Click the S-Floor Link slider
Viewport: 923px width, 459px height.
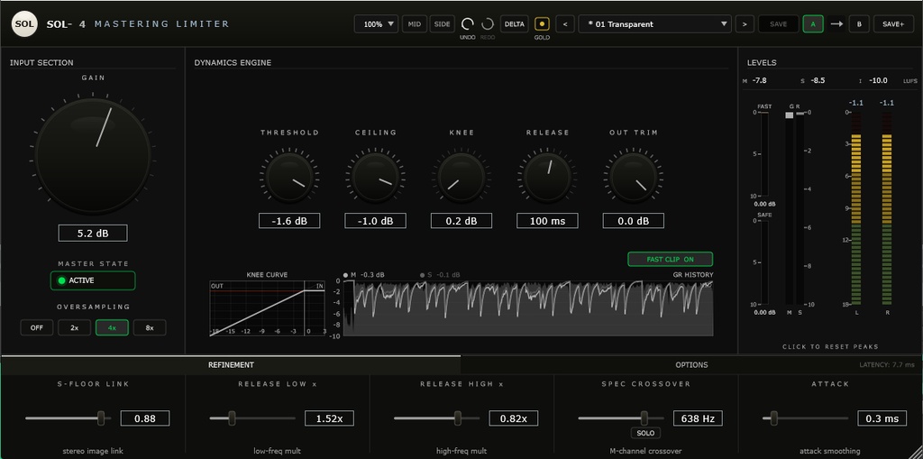pyautogui.click(x=69, y=418)
